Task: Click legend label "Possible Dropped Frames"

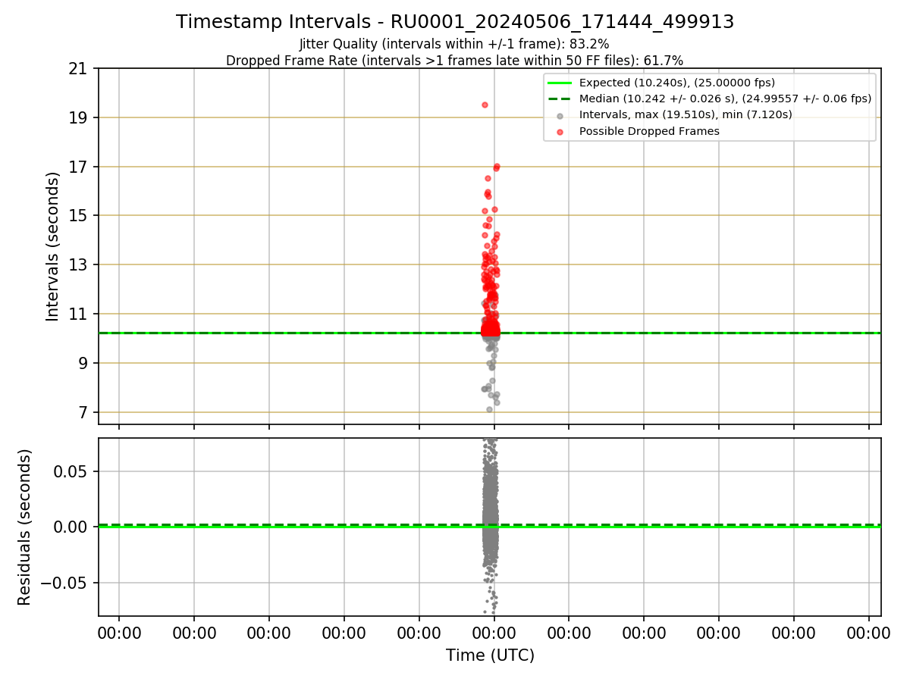Action: (x=649, y=131)
